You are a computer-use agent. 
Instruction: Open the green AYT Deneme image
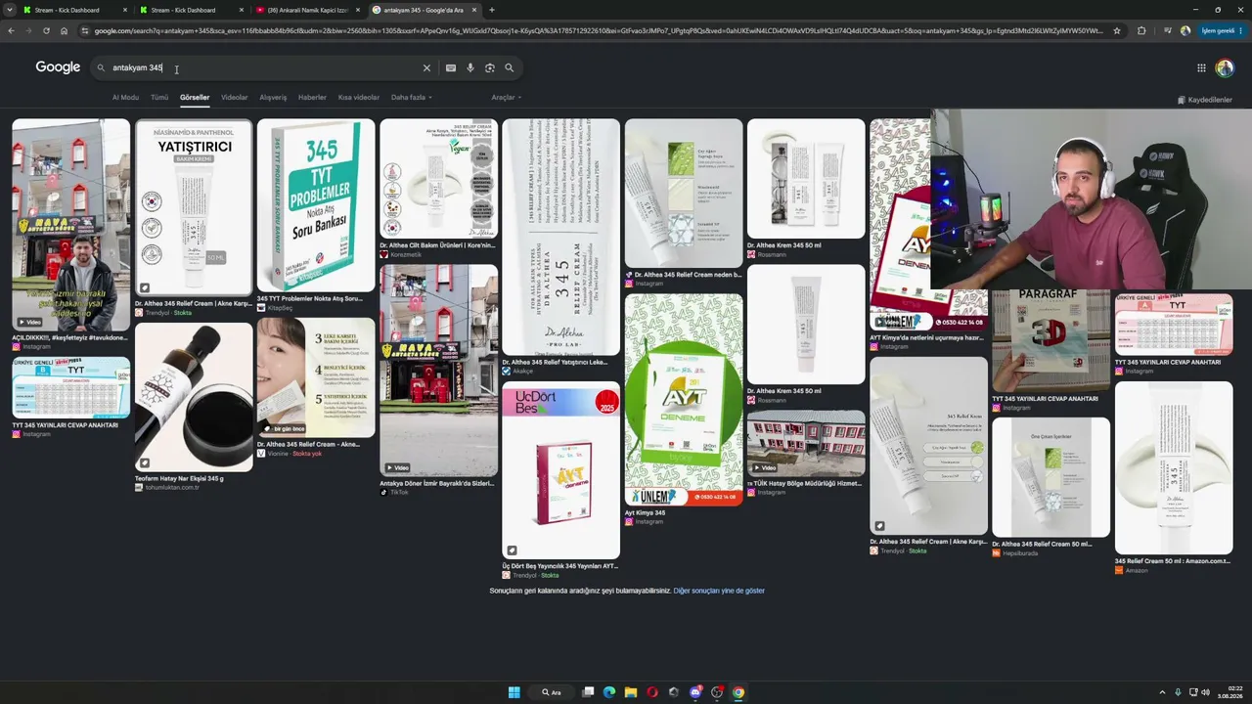tap(684, 399)
